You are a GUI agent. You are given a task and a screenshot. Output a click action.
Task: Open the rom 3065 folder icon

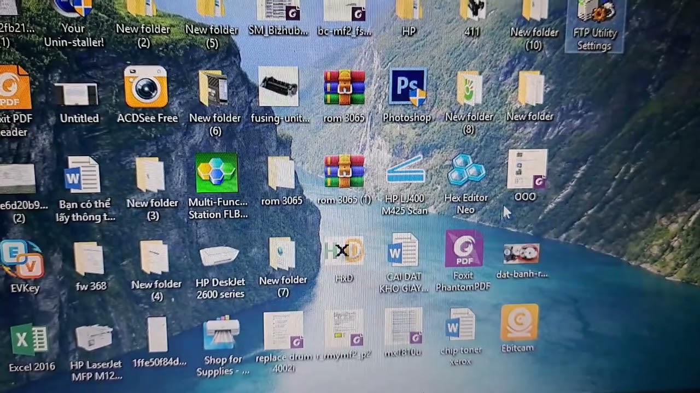click(281, 174)
